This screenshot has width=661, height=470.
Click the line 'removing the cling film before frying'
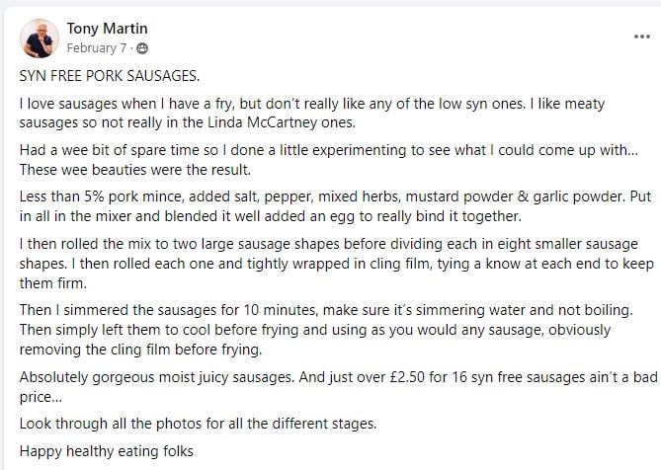(140, 350)
